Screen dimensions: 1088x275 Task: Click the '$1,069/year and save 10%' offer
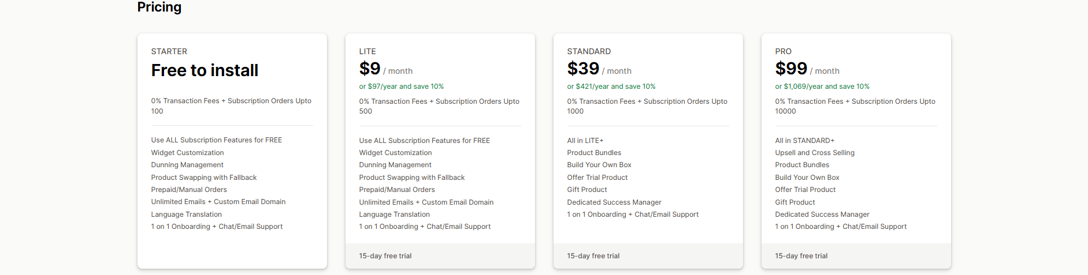(x=822, y=86)
